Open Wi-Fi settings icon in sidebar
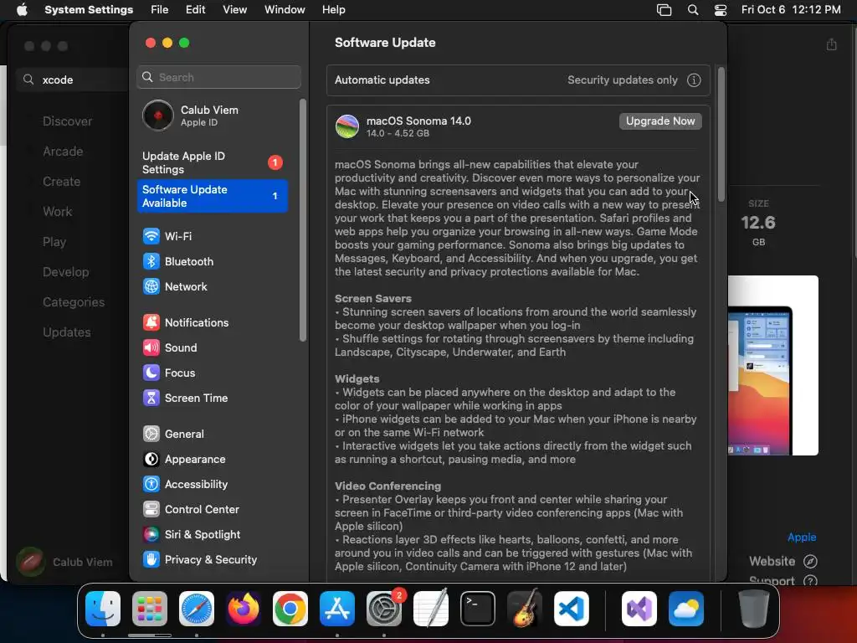This screenshot has height=643, width=857. 151,236
